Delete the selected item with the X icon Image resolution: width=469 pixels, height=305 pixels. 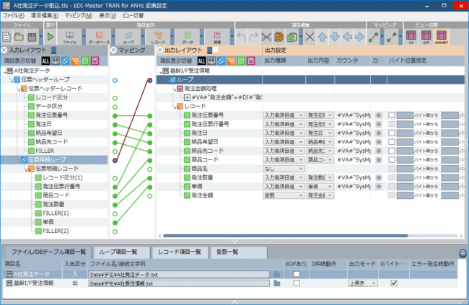310,37
